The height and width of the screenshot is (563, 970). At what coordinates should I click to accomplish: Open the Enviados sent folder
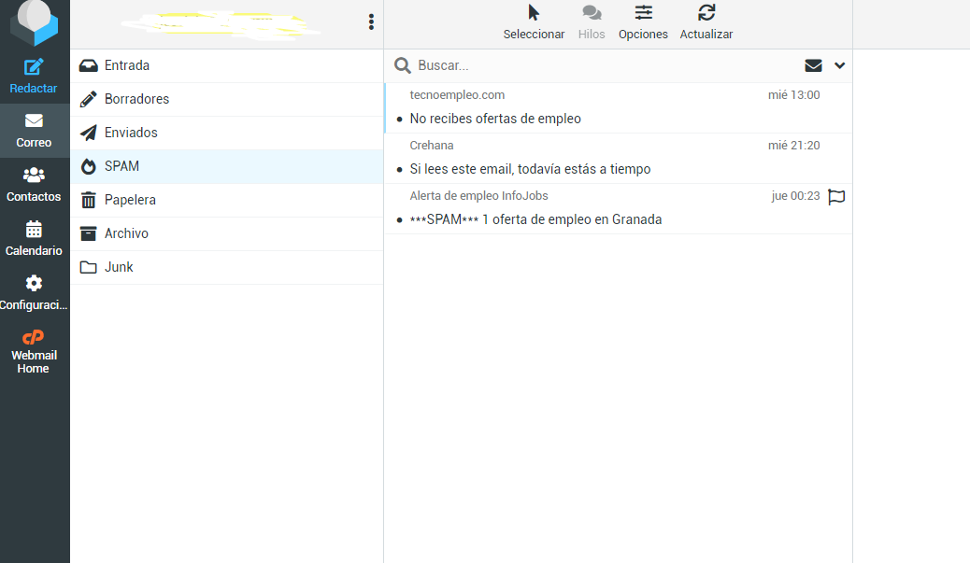point(131,133)
